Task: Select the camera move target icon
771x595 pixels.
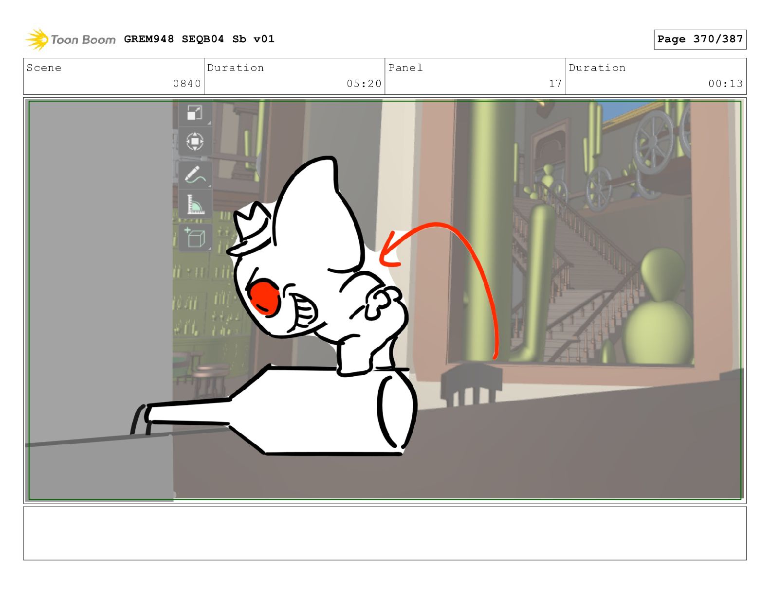Action: tap(195, 141)
